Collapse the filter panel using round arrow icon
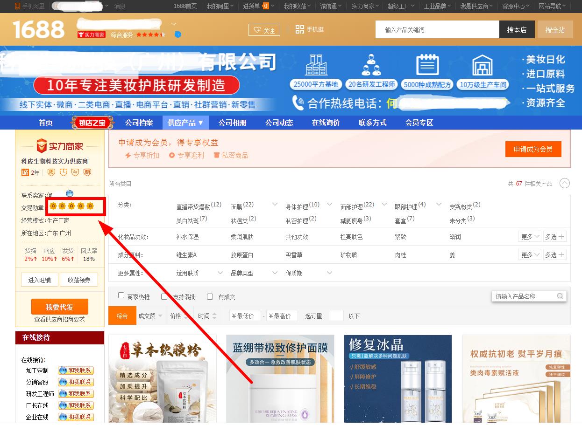The width and height of the screenshot is (582, 425). pyautogui.click(x=564, y=183)
